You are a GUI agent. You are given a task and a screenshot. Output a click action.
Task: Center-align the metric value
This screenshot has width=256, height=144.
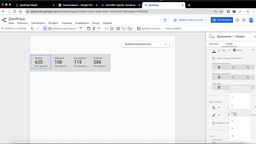click(233, 77)
